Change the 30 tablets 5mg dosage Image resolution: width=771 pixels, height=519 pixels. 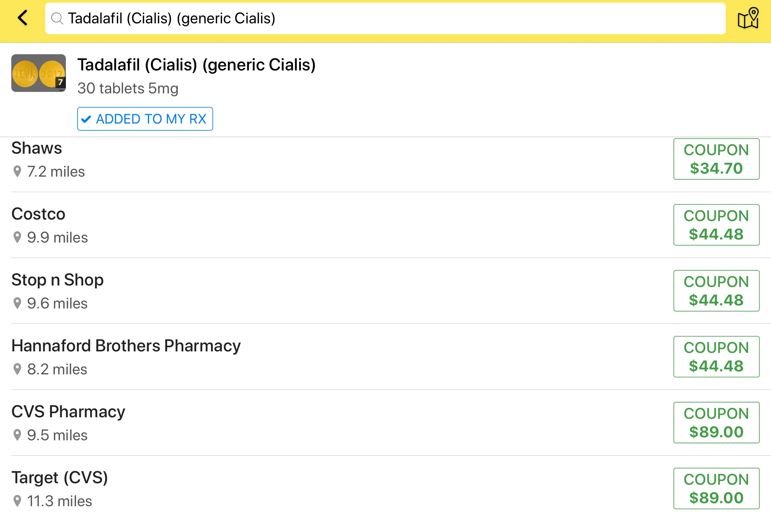(x=128, y=89)
